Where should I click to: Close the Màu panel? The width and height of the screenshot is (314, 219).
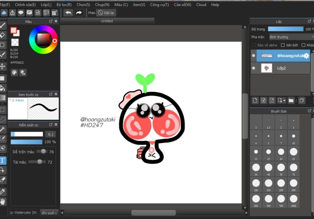pyautogui.click(x=56, y=21)
